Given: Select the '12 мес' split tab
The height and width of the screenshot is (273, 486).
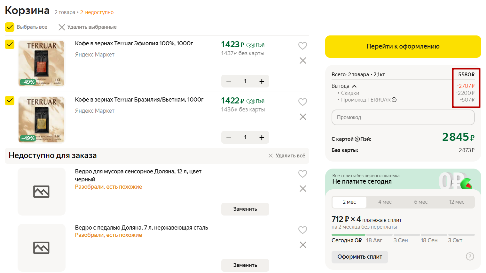Looking at the screenshot, I should (457, 202).
